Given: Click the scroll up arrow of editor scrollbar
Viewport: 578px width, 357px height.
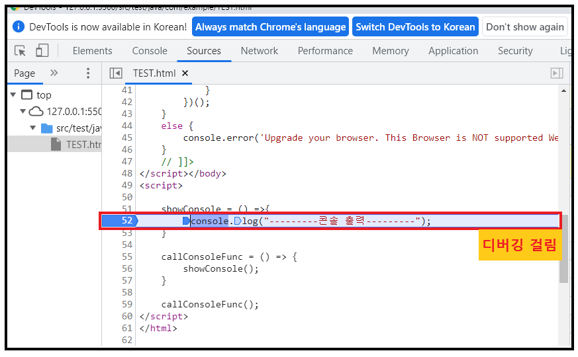Looking at the screenshot, I should (563, 91).
